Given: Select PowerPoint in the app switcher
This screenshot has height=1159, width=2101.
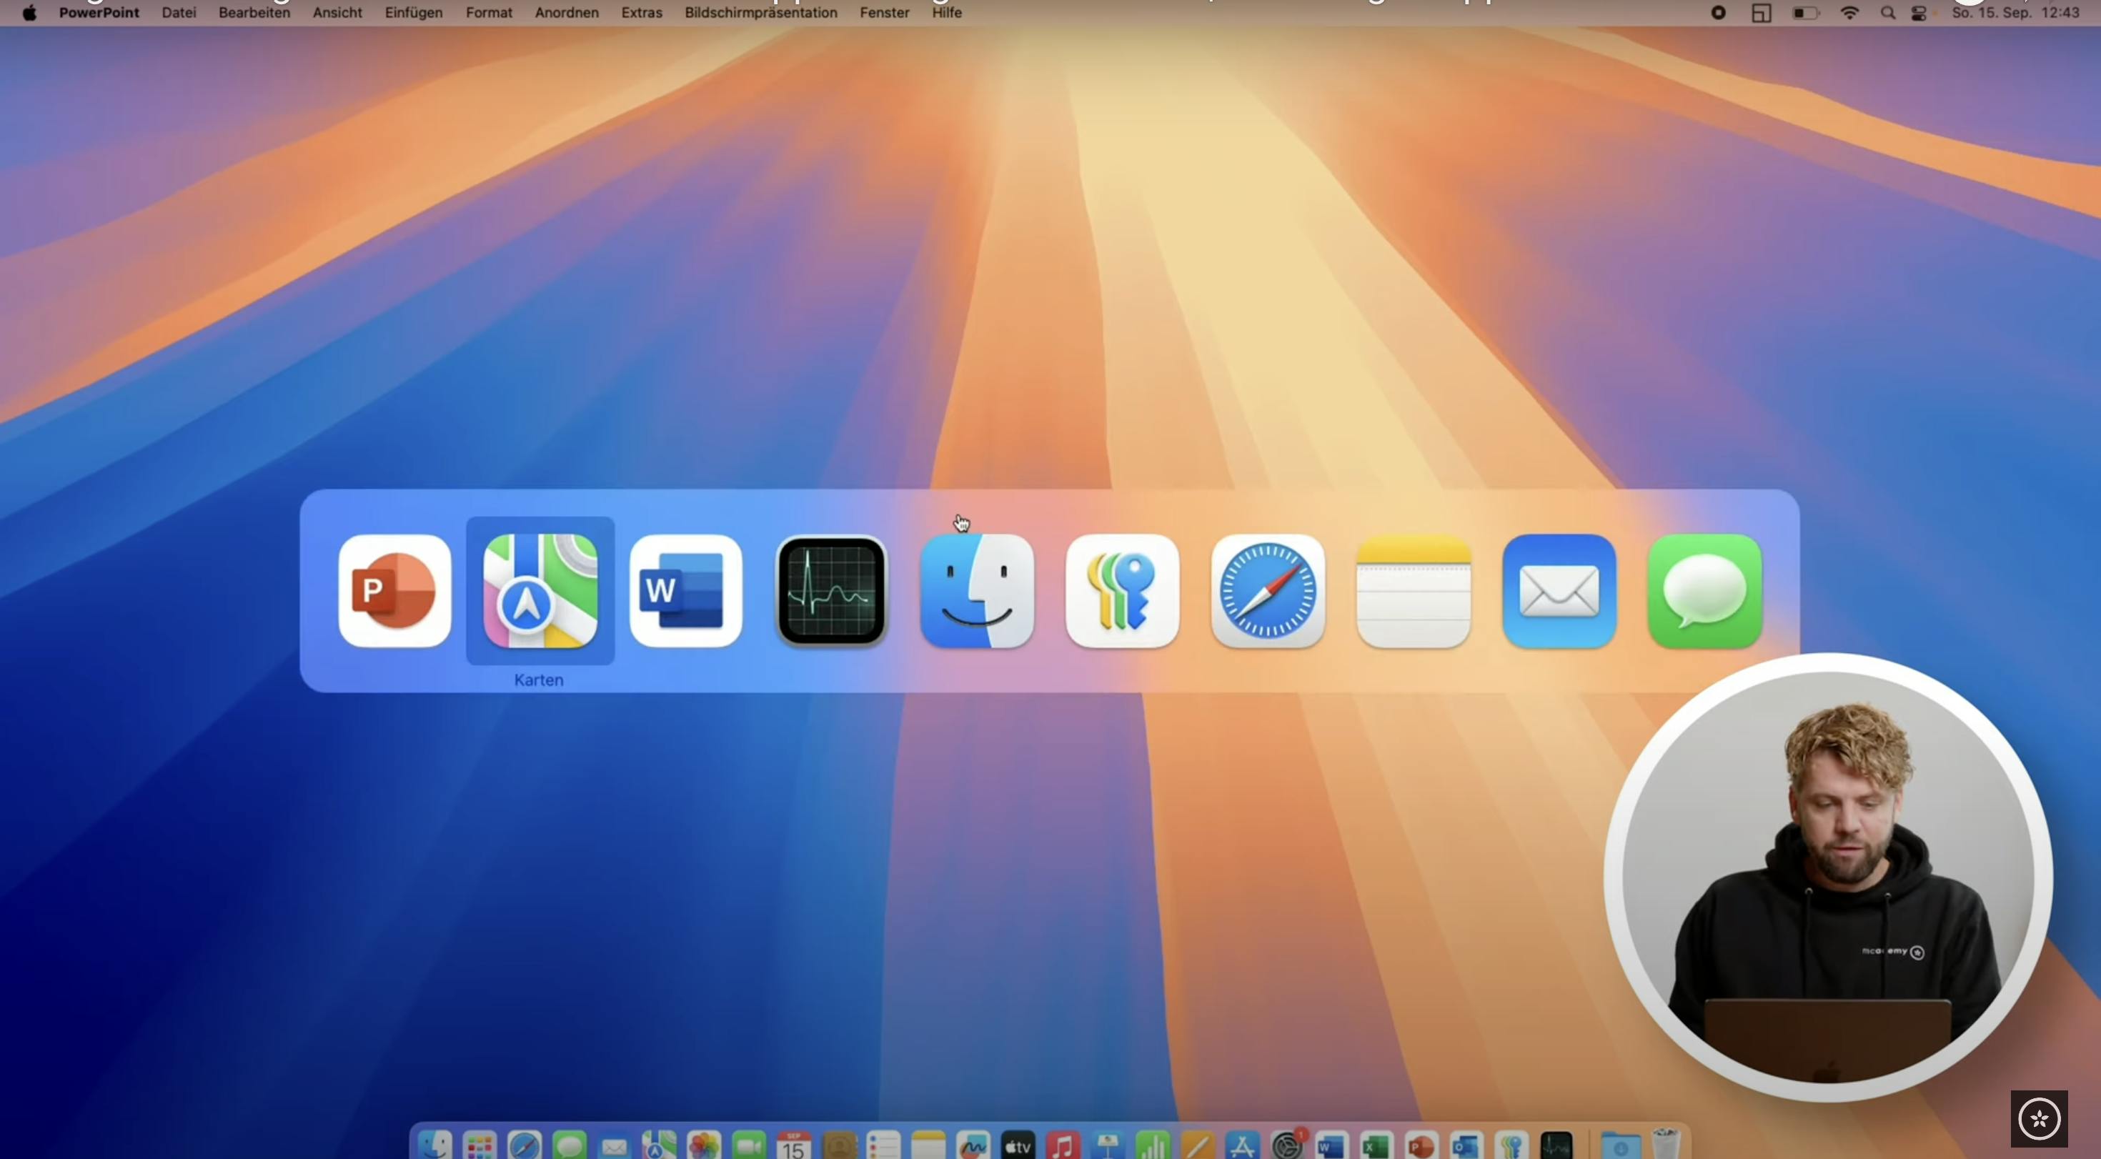Looking at the screenshot, I should pyautogui.click(x=394, y=590).
